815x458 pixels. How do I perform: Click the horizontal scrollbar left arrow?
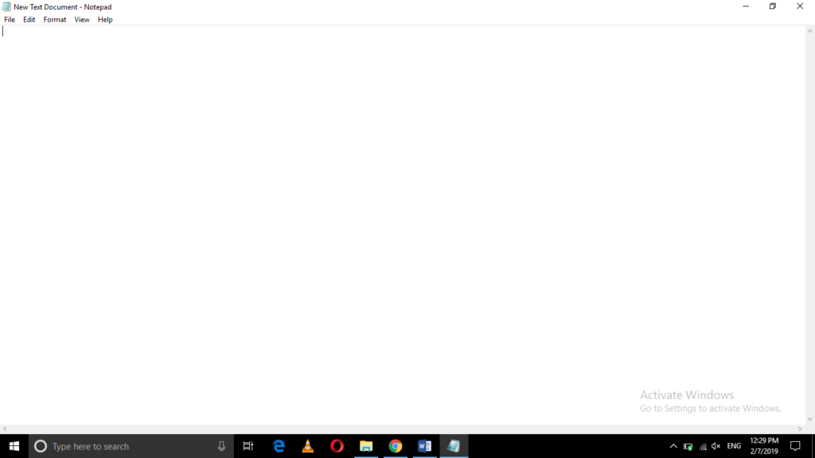(x=5, y=429)
